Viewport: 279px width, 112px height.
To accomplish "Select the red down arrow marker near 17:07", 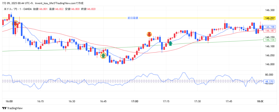I will [x=149, y=34].
